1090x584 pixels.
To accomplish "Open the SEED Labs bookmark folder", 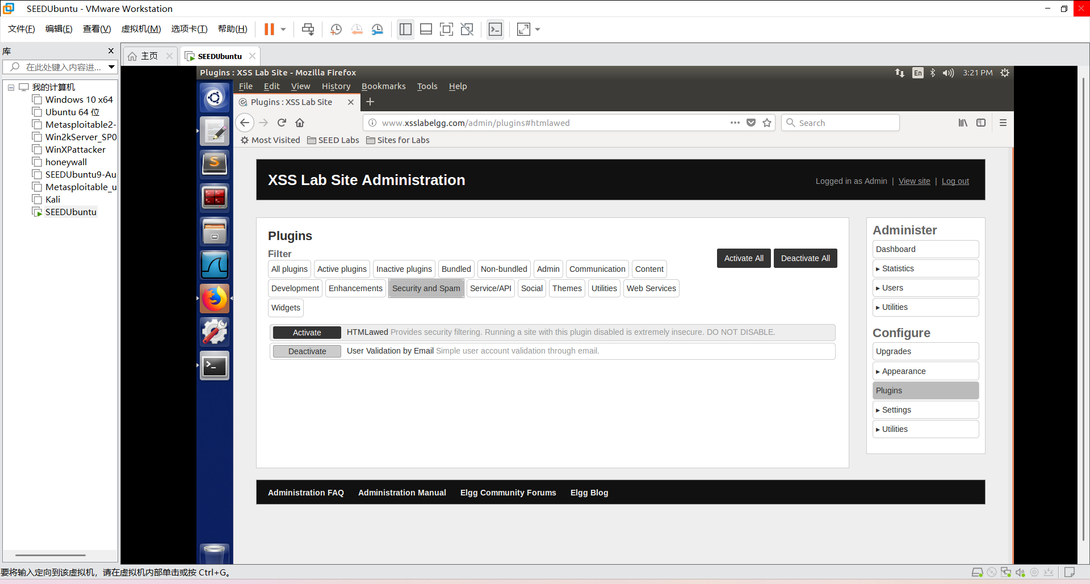I will (333, 140).
